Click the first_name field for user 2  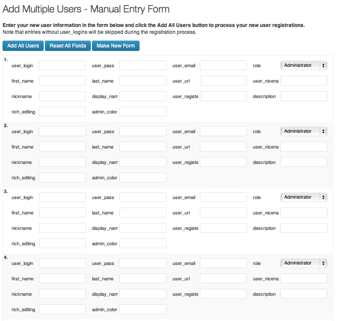(62, 147)
